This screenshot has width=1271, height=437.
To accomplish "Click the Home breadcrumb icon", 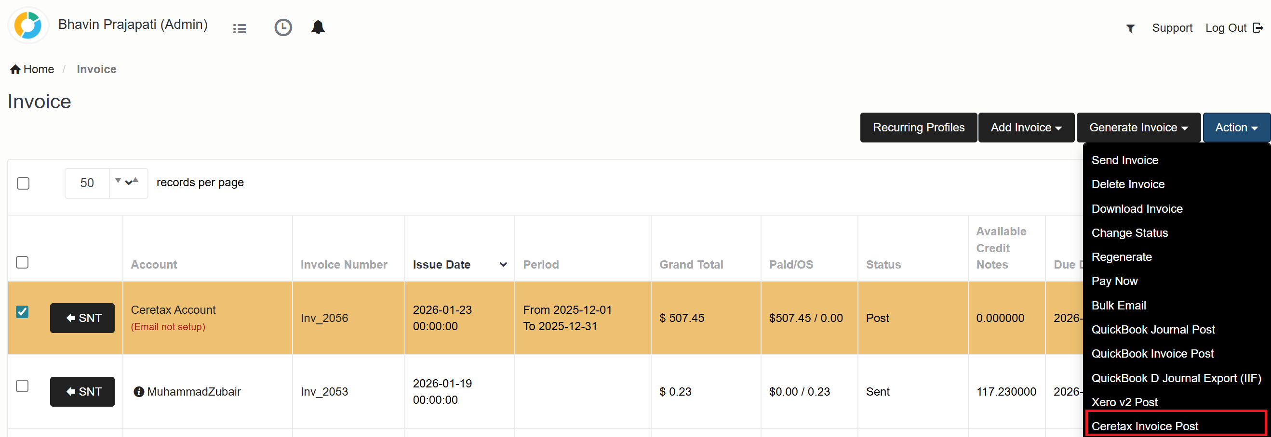I will point(15,69).
